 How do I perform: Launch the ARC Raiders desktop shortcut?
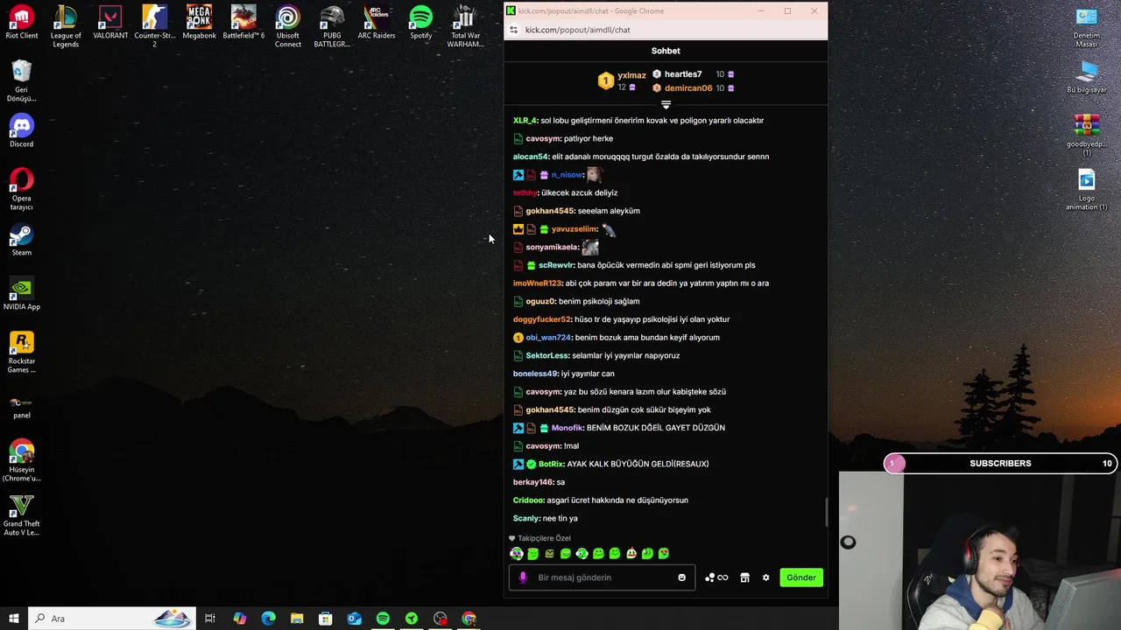coord(377,24)
